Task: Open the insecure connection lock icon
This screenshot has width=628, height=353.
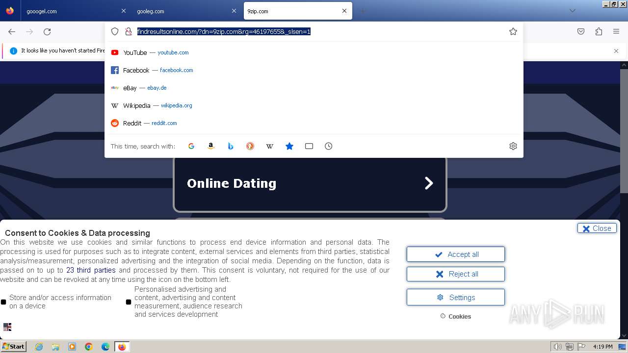Action: point(129,31)
